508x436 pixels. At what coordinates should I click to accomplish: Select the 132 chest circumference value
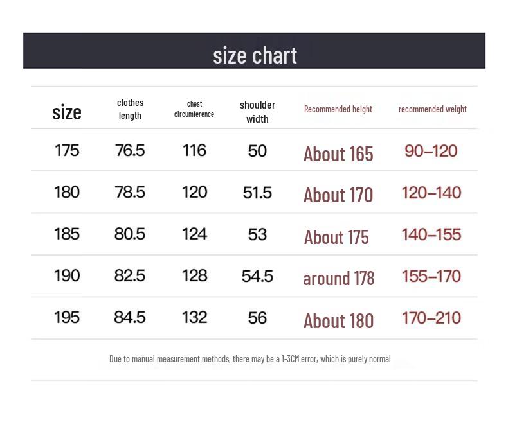(x=194, y=317)
